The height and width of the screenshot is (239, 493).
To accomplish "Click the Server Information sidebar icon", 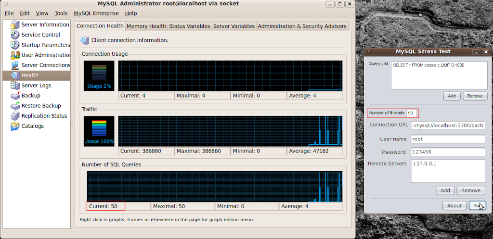I will pos(15,25).
